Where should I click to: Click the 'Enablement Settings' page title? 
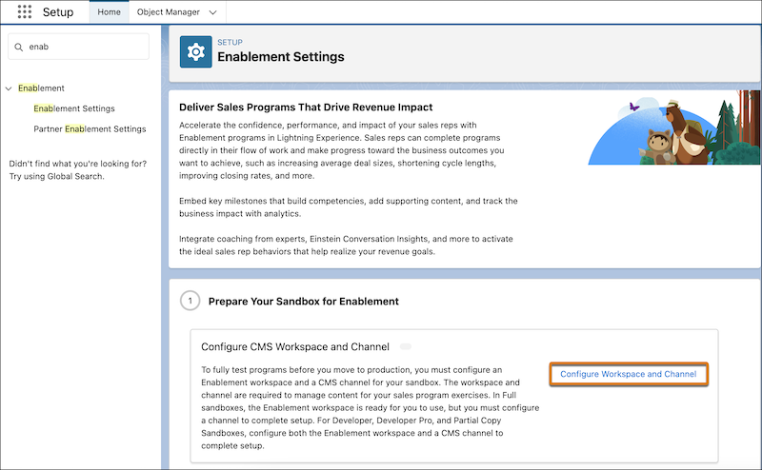281,57
